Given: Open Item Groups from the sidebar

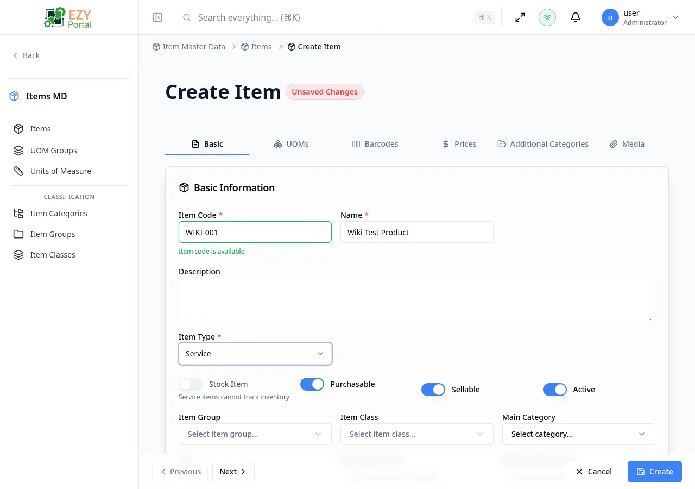Looking at the screenshot, I should coord(53,234).
